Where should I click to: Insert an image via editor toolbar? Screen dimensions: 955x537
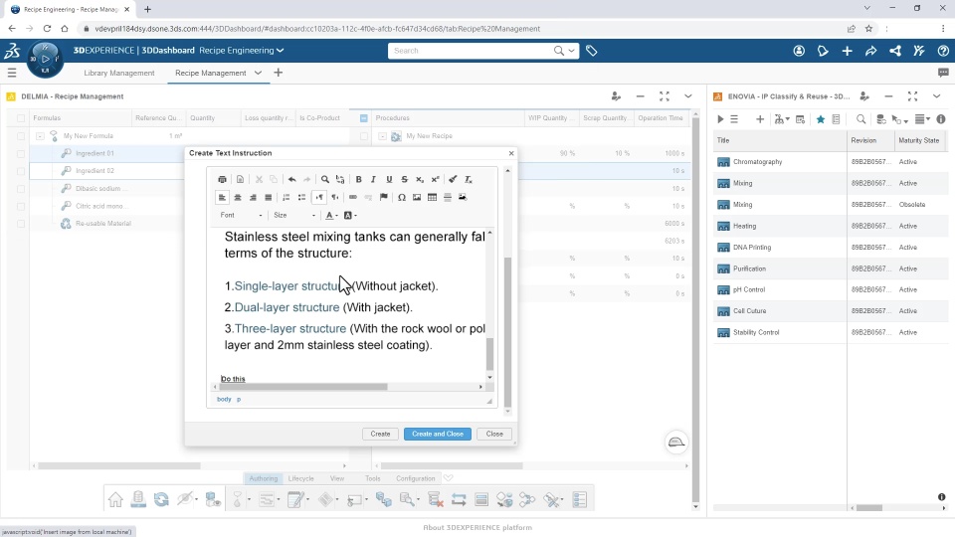pyautogui.click(x=417, y=197)
